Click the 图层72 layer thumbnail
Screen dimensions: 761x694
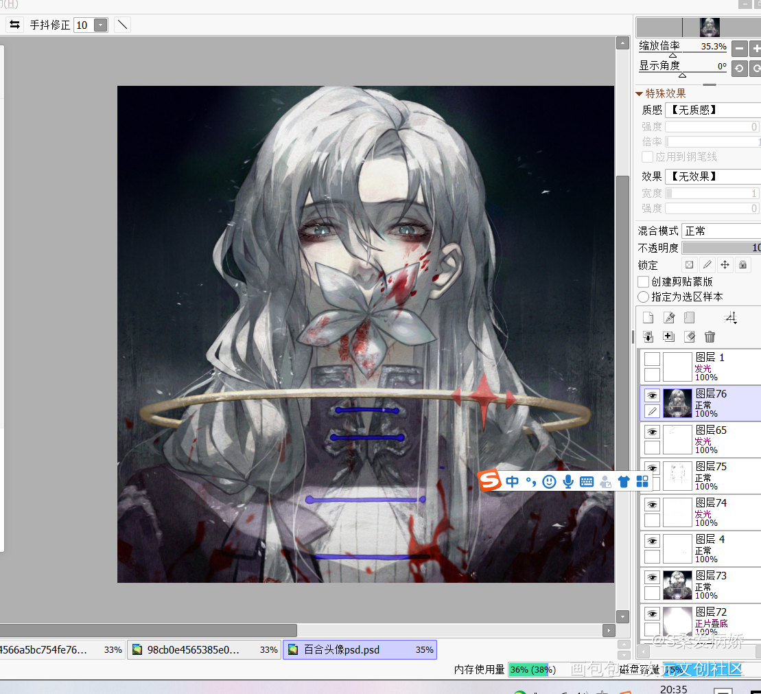pyautogui.click(x=677, y=621)
